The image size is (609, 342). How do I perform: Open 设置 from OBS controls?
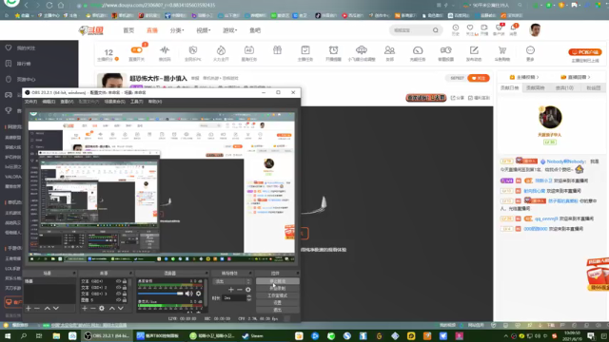[277, 302]
